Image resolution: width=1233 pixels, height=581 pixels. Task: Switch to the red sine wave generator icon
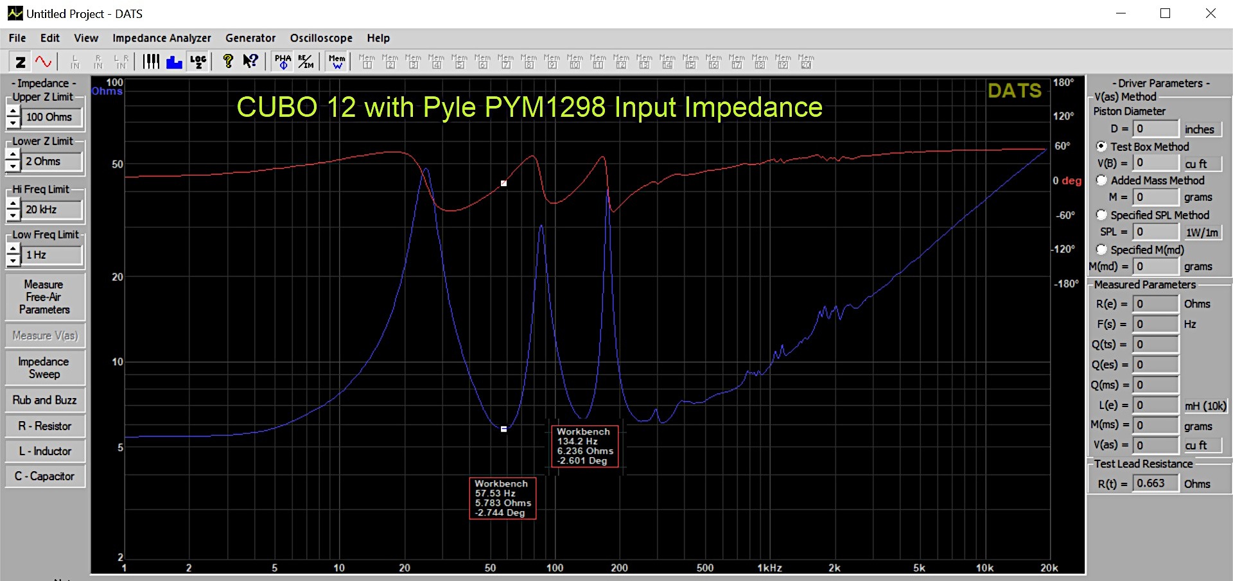coord(43,62)
